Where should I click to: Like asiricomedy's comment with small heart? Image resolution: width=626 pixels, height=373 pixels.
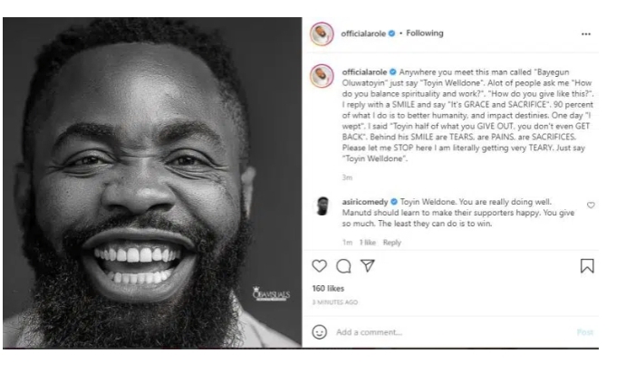591,205
